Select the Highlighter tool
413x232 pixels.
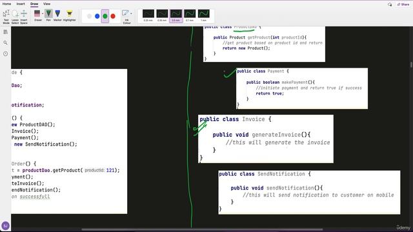[x=70, y=15]
